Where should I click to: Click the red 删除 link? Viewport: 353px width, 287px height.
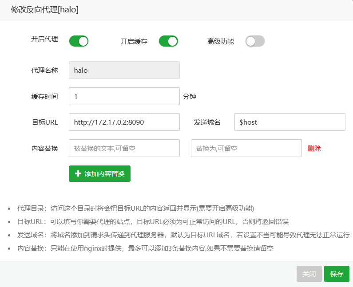pos(314,149)
